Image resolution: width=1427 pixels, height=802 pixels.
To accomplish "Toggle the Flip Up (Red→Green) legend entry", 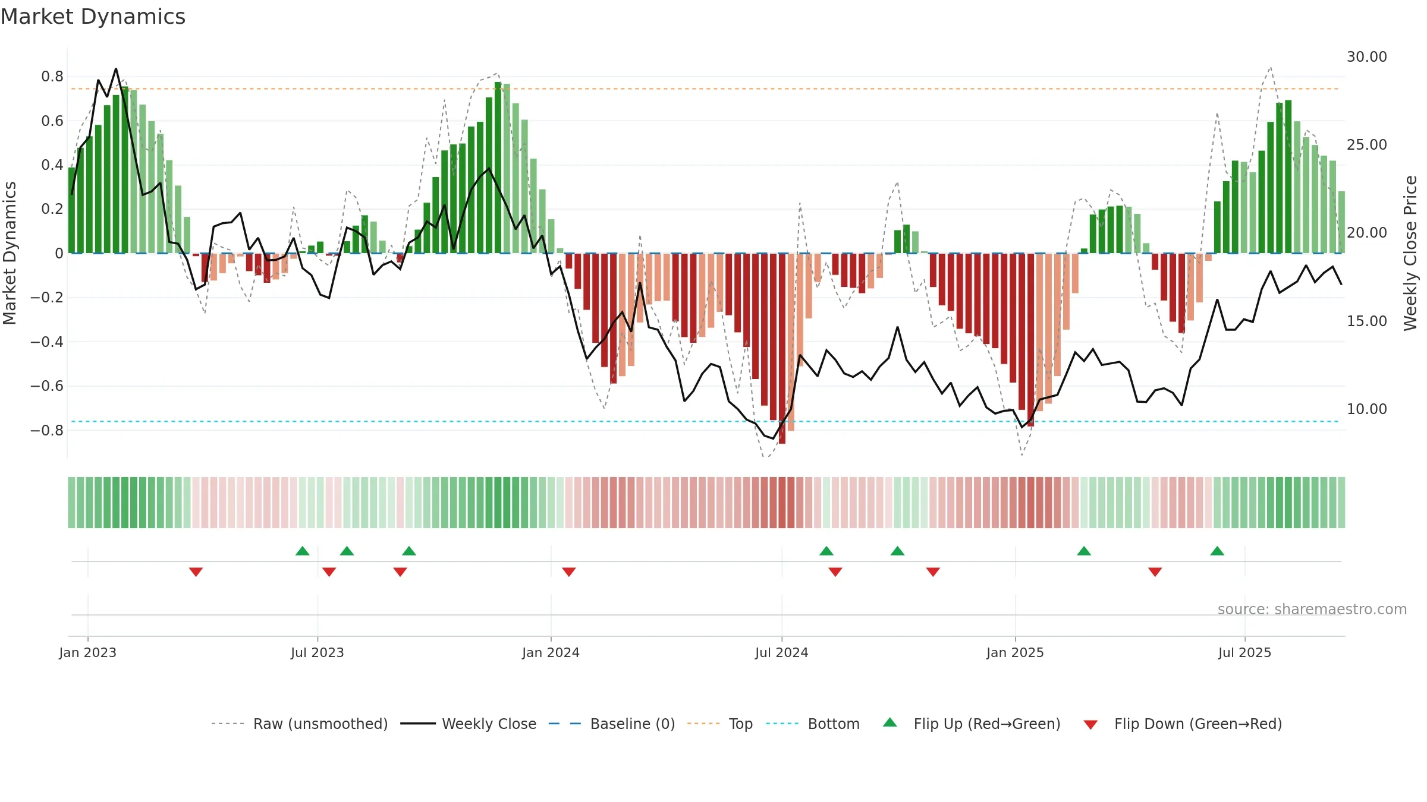I will click(x=972, y=724).
